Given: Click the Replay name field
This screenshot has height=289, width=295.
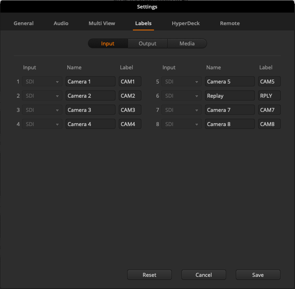Looking at the screenshot, I should click(230, 96).
